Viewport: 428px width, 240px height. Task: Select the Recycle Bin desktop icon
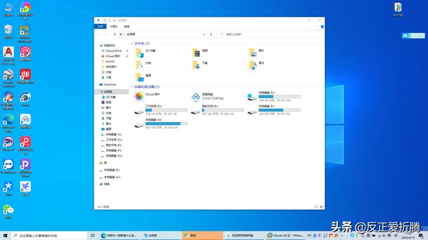click(x=9, y=32)
